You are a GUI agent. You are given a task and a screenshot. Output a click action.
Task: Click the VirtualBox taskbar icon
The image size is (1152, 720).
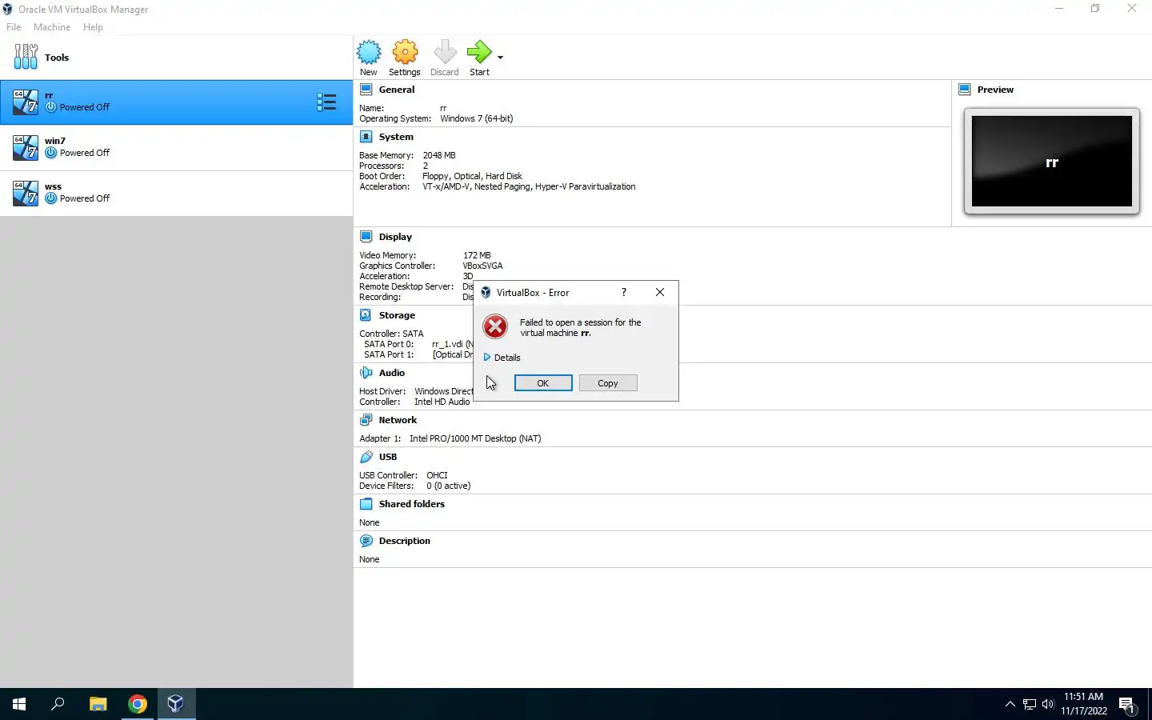176,704
